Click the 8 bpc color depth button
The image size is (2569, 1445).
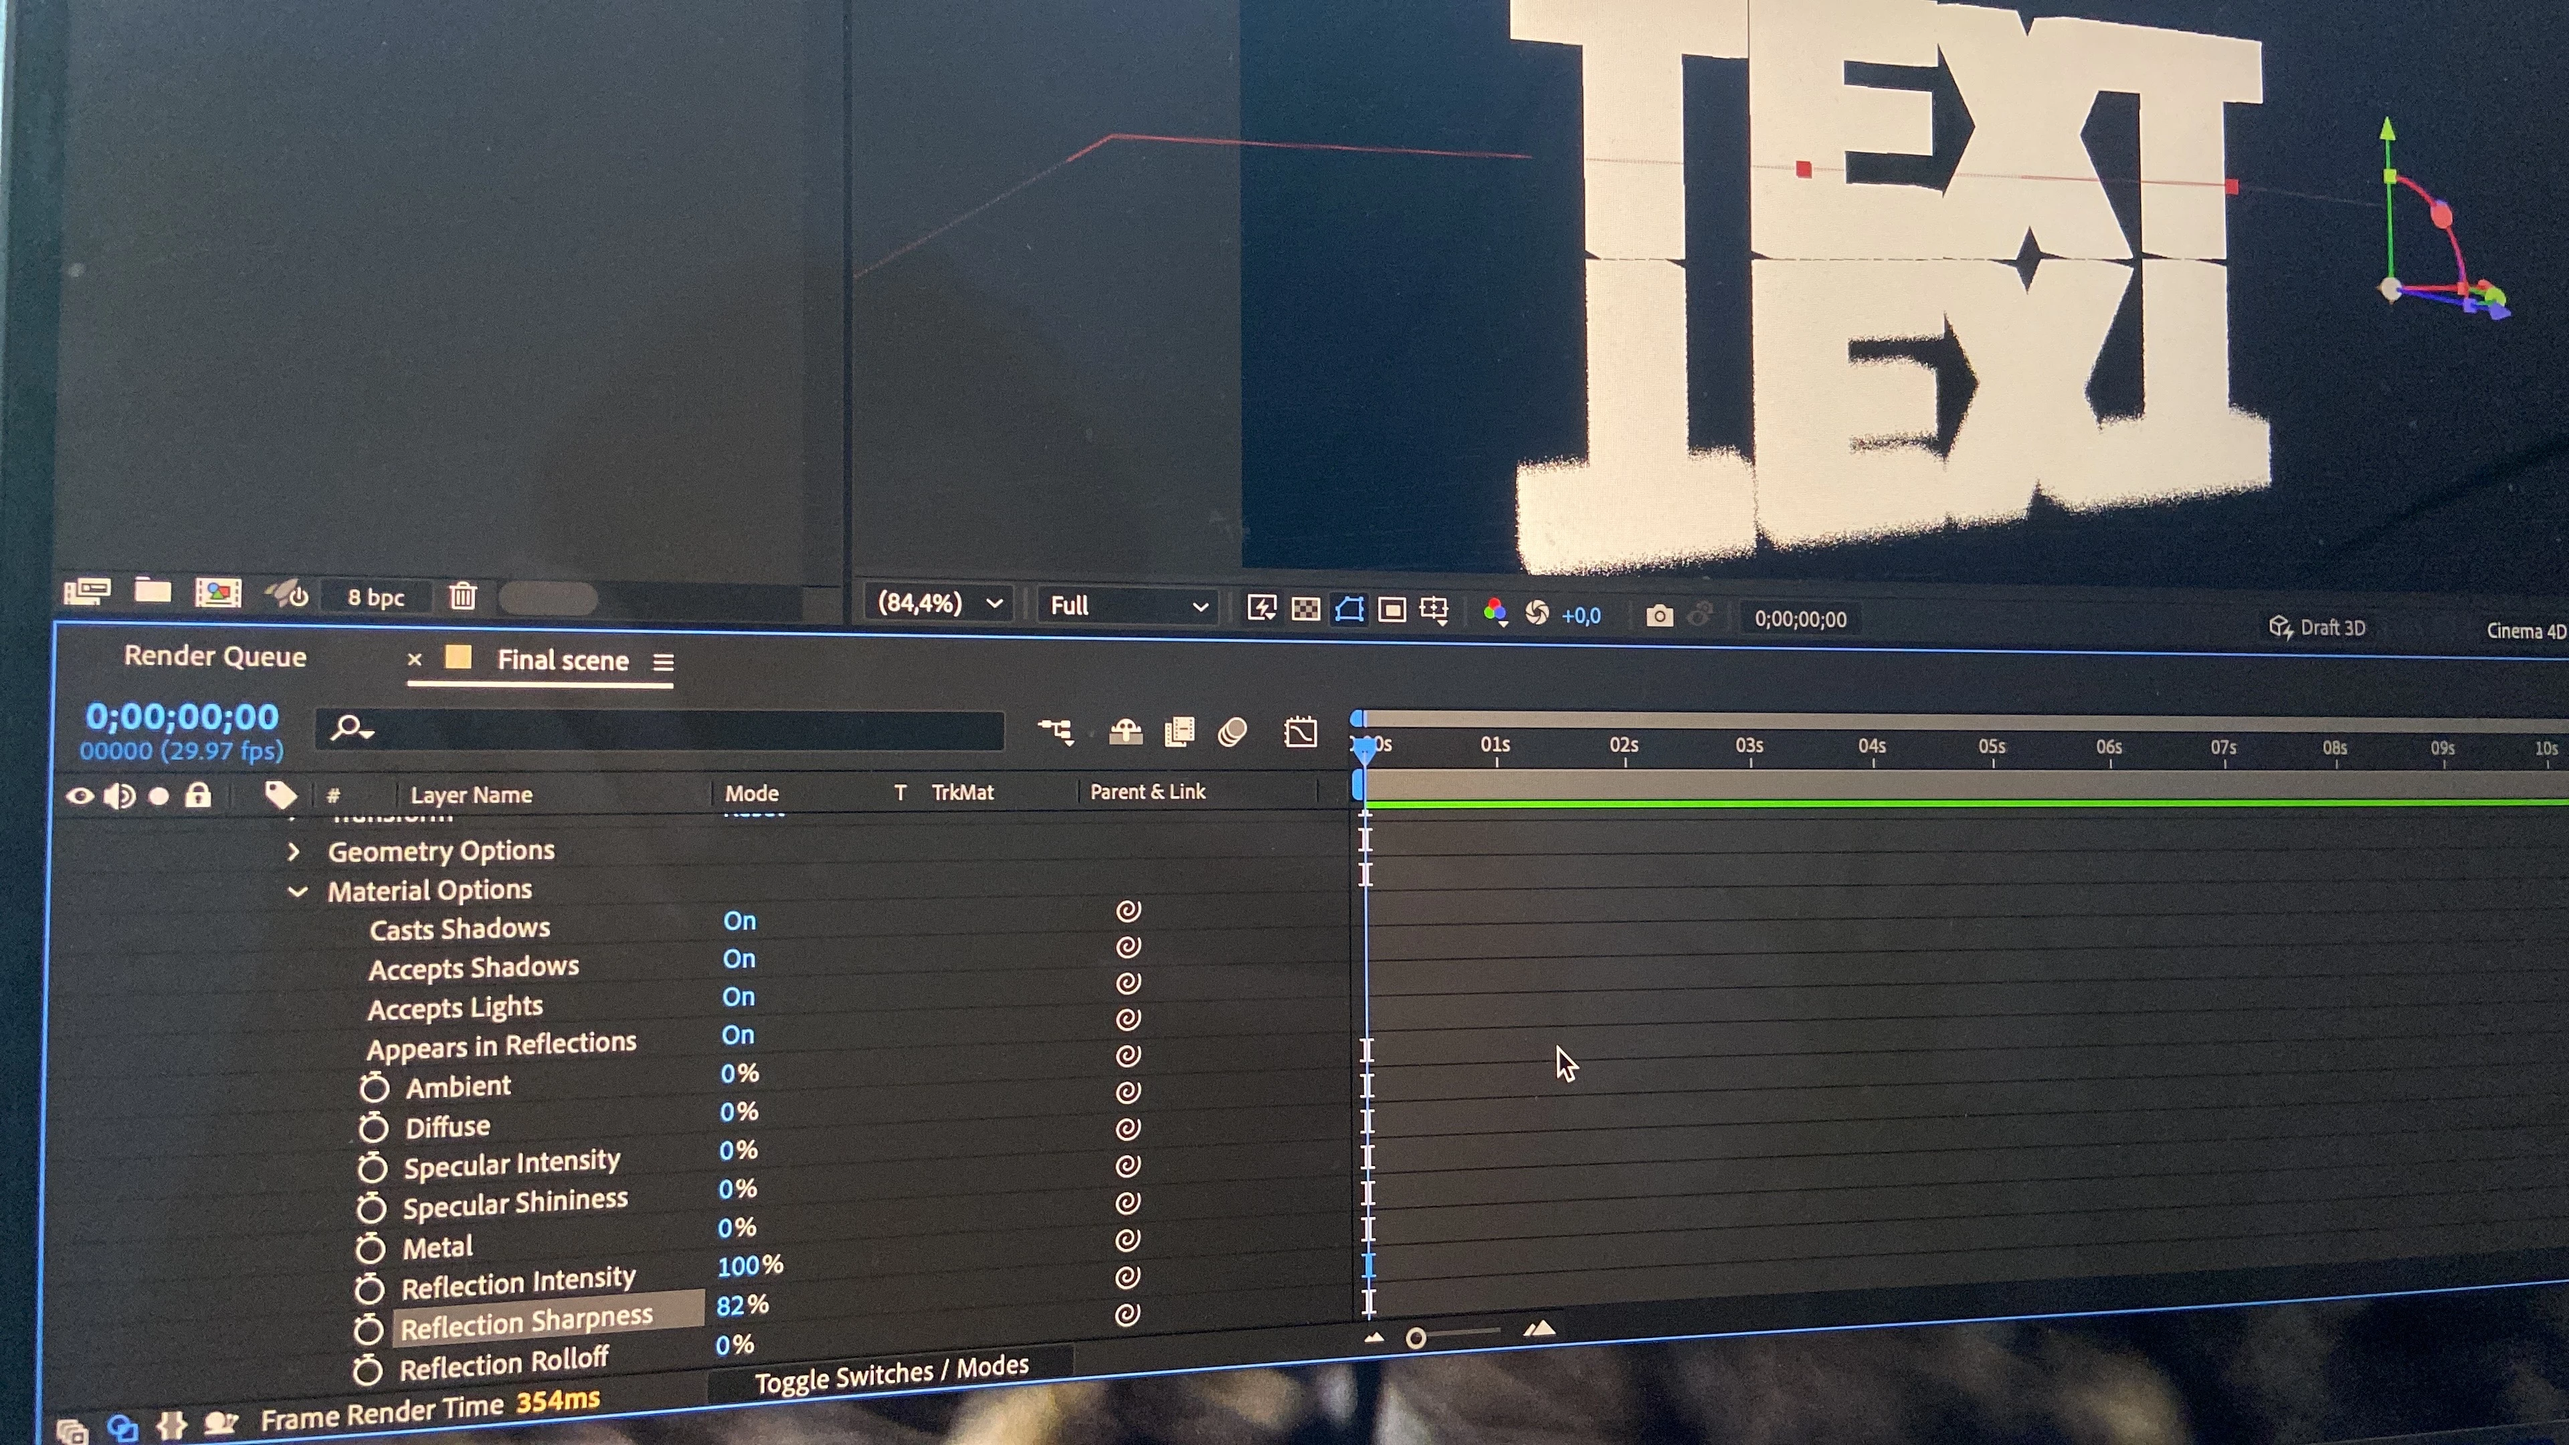pos(376,597)
